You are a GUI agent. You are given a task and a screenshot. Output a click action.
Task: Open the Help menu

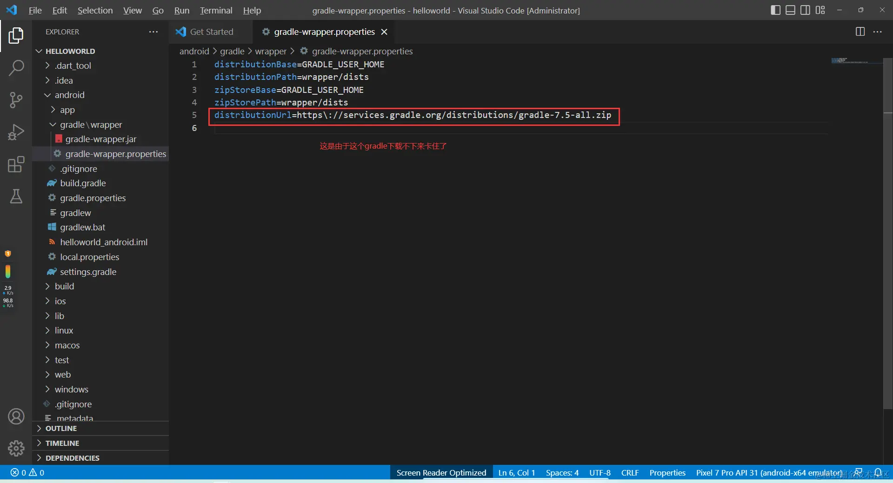[x=252, y=10]
